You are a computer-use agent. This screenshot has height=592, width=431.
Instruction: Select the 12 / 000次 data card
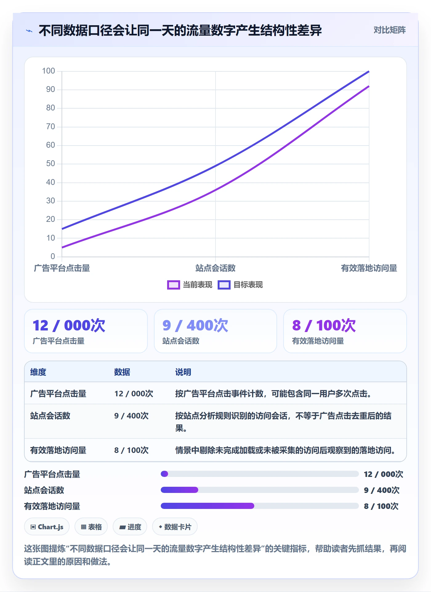86,331
